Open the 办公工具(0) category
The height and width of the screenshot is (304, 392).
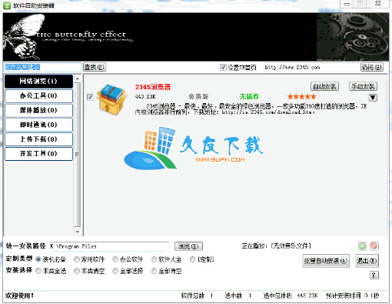coord(38,95)
